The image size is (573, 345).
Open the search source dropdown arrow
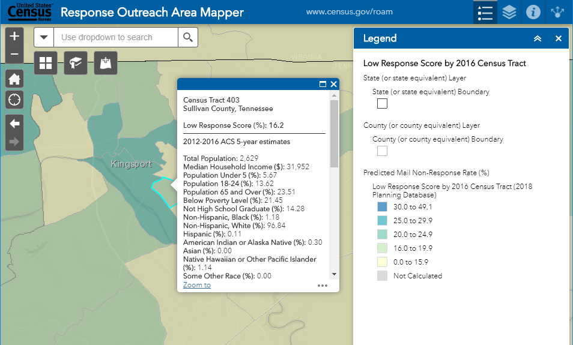(x=44, y=37)
